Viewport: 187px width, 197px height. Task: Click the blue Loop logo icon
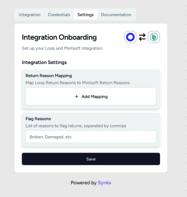(130, 37)
